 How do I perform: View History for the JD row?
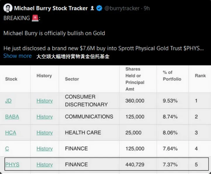(x=44, y=101)
